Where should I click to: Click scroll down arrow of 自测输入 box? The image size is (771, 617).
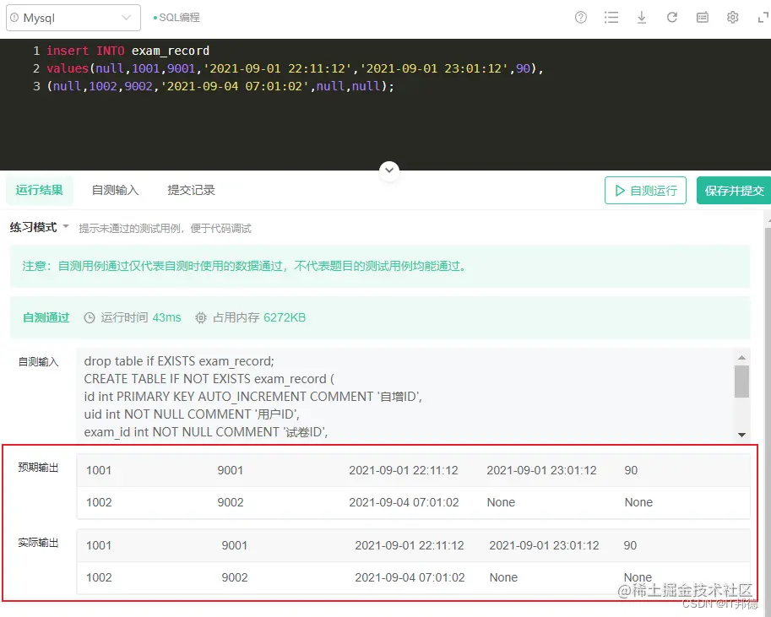[741, 435]
